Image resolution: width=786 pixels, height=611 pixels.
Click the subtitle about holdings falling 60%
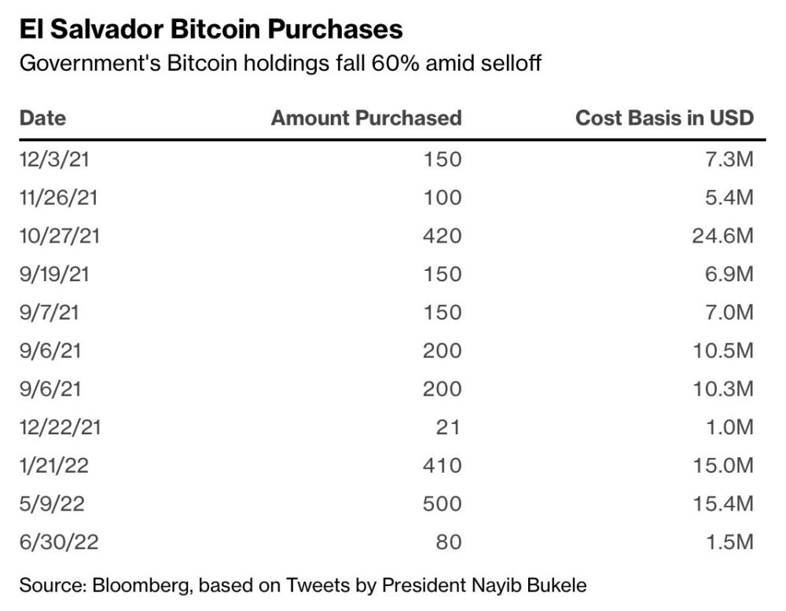(281, 64)
